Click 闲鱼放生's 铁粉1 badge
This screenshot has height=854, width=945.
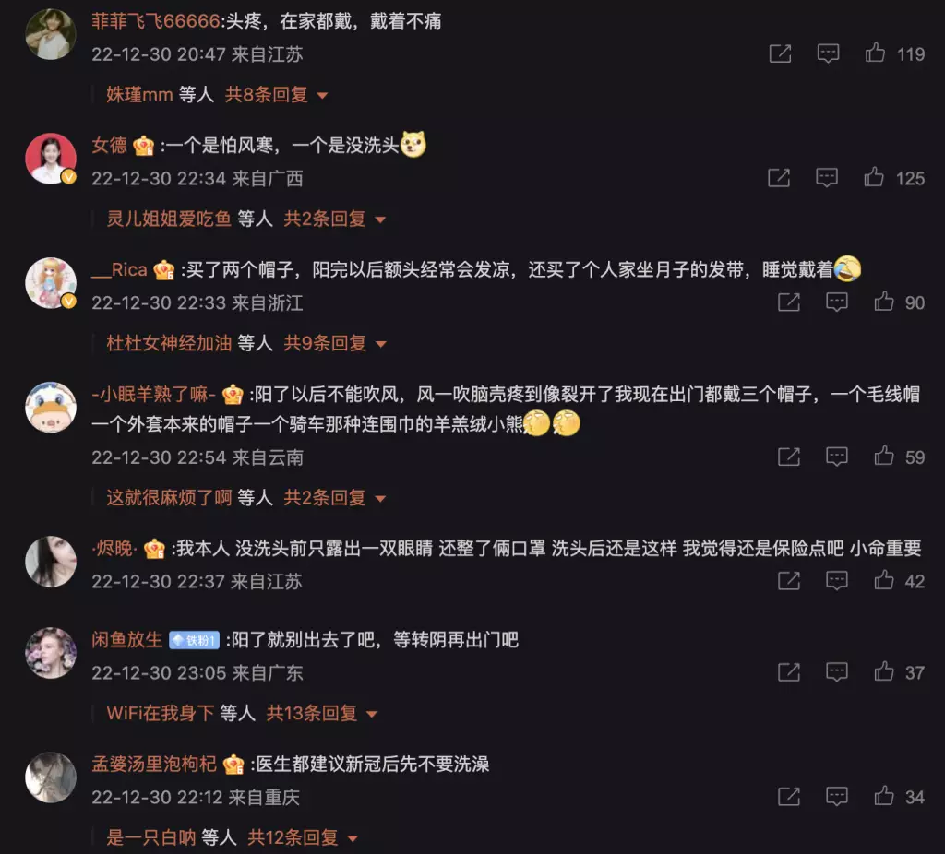pos(194,640)
